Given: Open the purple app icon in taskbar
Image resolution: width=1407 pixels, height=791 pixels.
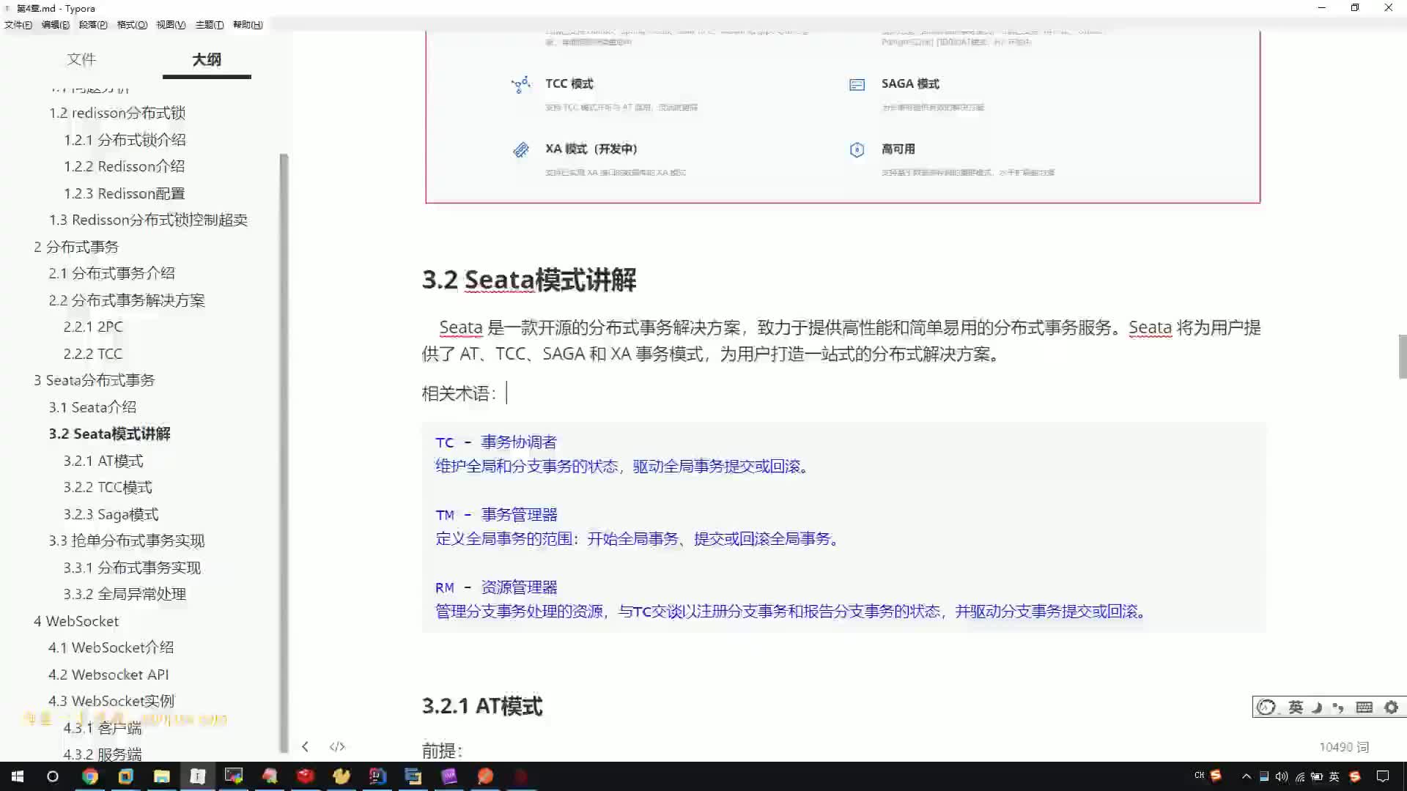Looking at the screenshot, I should click(449, 776).
